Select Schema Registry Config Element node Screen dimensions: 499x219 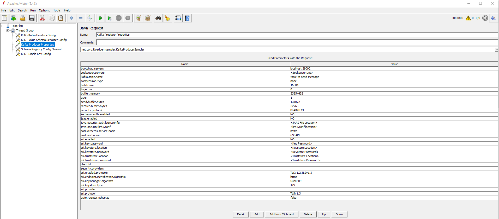[41, 49]
